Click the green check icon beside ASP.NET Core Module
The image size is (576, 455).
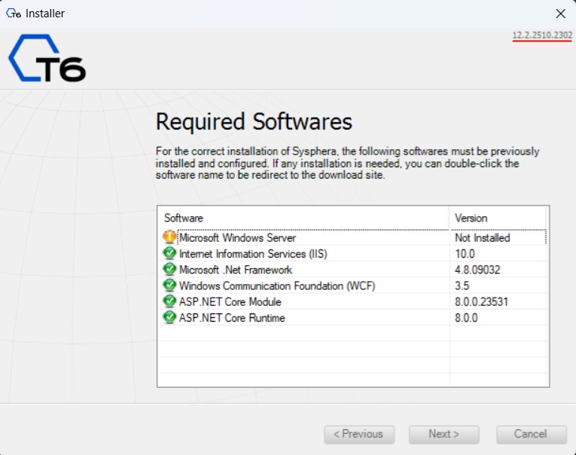click(169, 301)
